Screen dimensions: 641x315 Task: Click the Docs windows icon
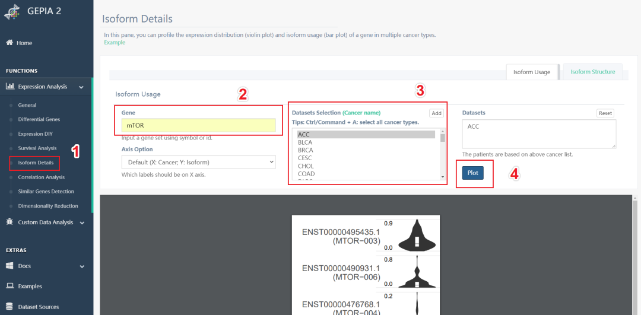click(10, 266)
